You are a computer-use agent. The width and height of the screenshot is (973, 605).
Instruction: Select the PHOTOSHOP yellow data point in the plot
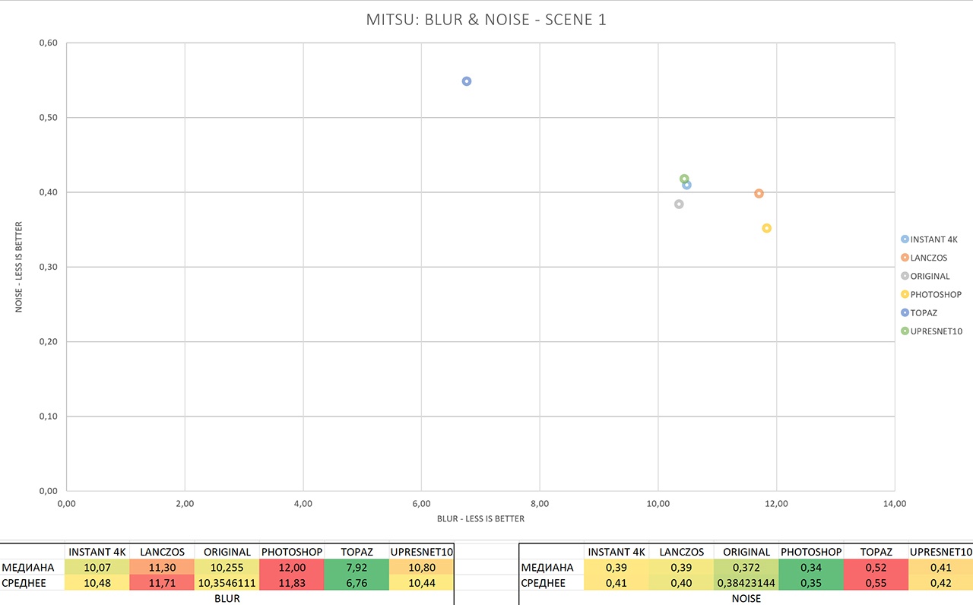[x=766, y=228]
